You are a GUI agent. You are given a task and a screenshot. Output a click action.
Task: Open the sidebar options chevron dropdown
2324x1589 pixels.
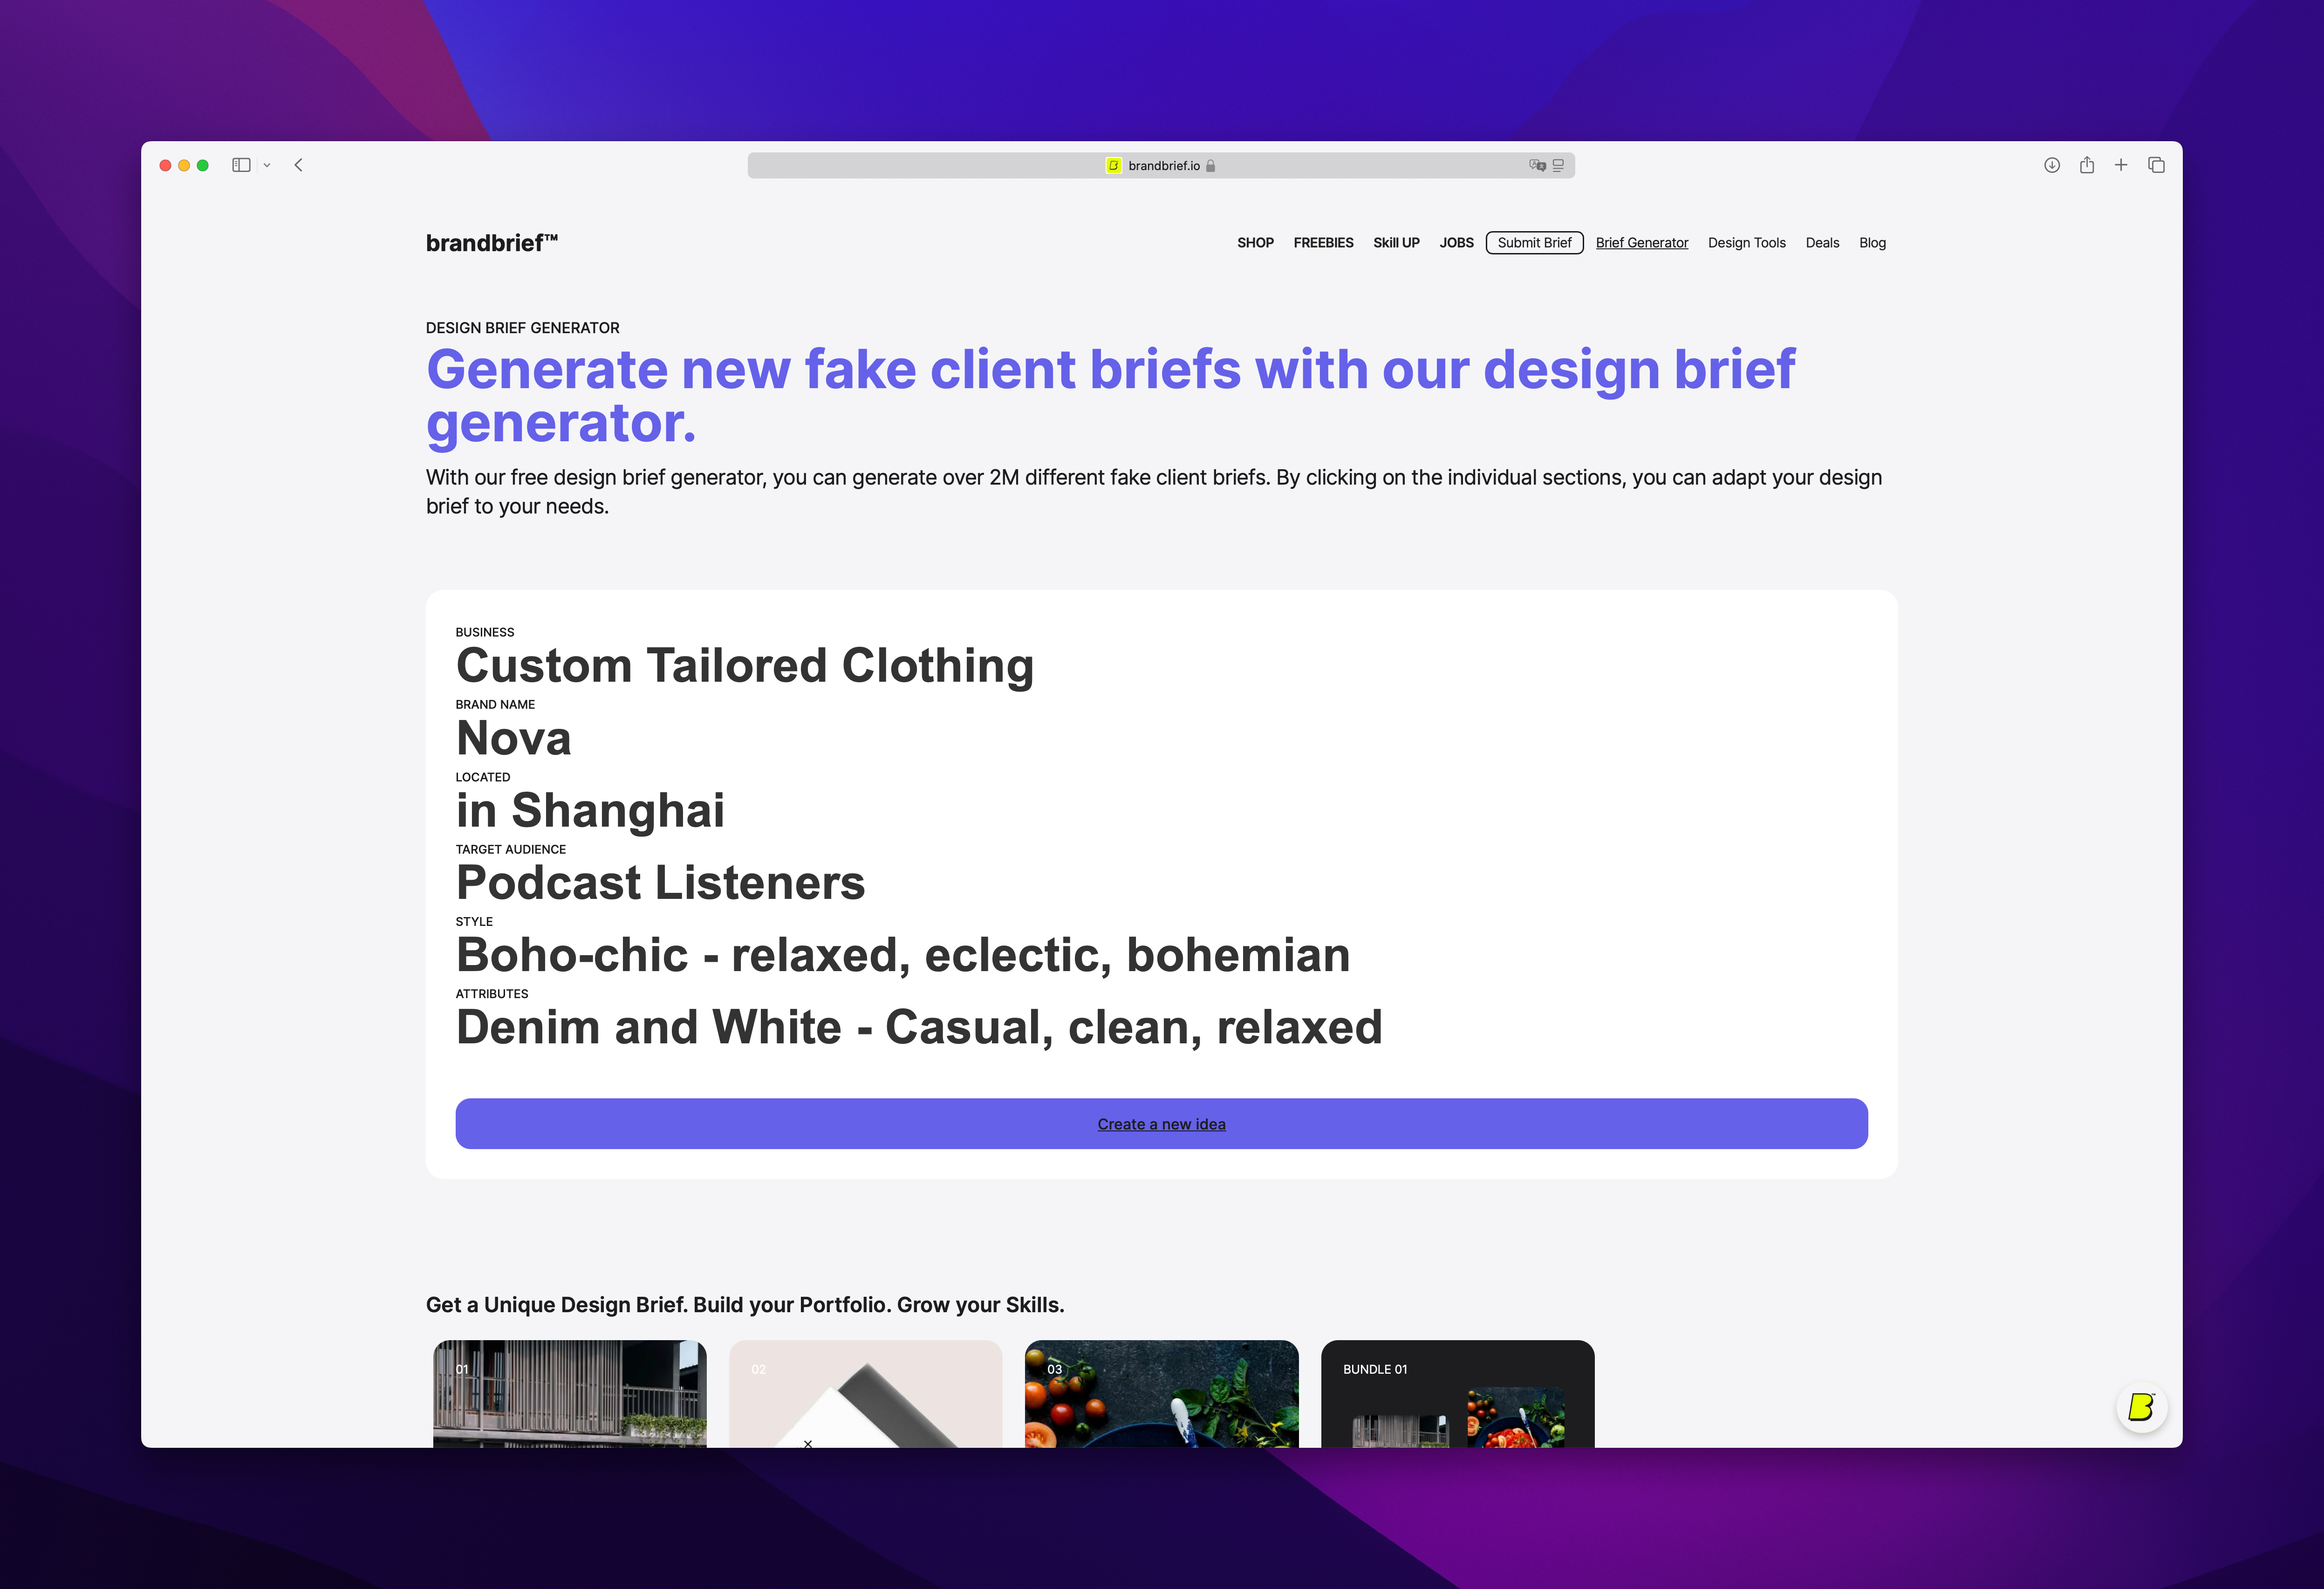267,165
